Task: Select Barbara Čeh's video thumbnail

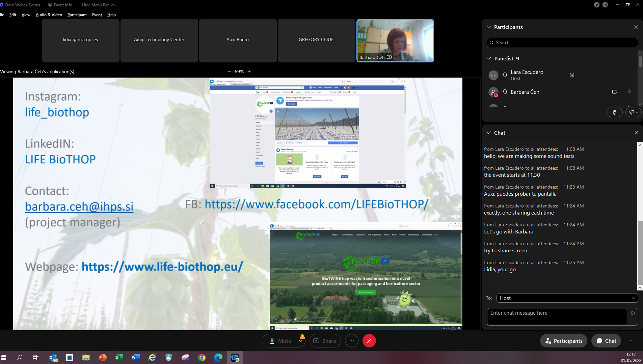Action: click(x=395, y=40)
